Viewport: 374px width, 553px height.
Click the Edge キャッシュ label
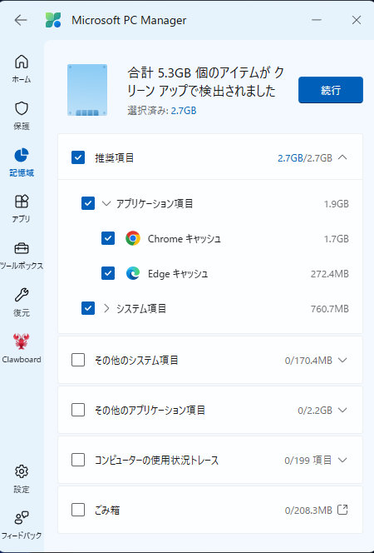tap(178, 274)
